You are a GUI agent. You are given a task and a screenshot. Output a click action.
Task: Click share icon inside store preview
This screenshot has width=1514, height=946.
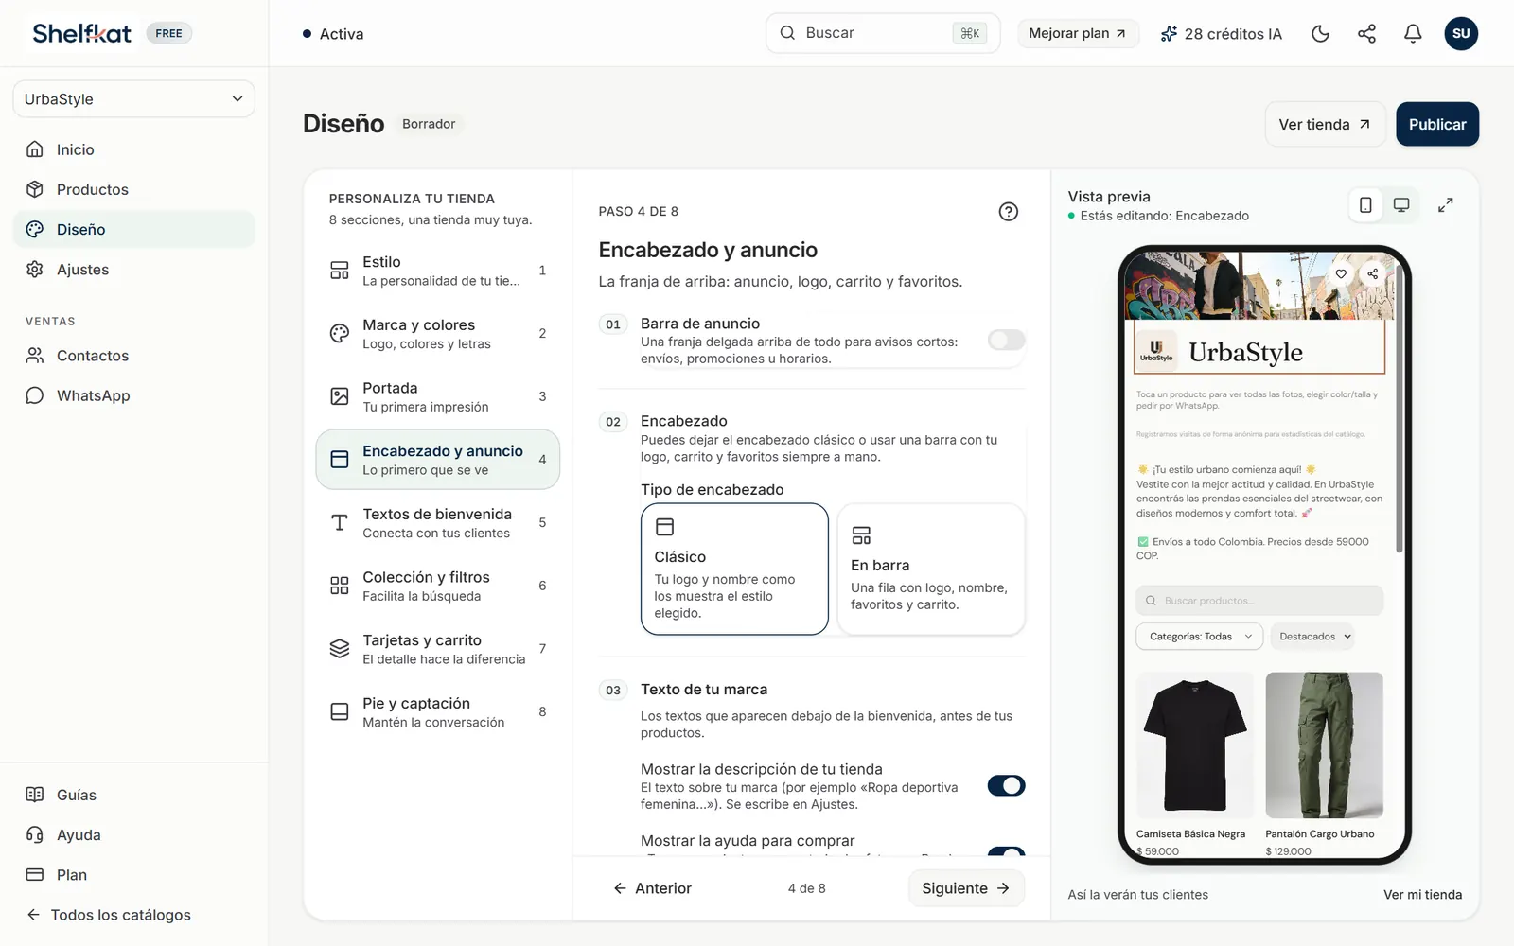pyautogui.click(x=1372, y=274)
